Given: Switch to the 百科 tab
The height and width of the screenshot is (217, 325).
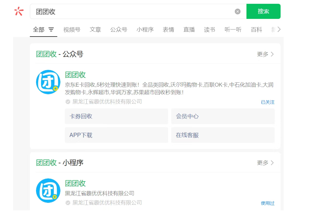Looking at the screenshot, I should [x=256, y=30].
